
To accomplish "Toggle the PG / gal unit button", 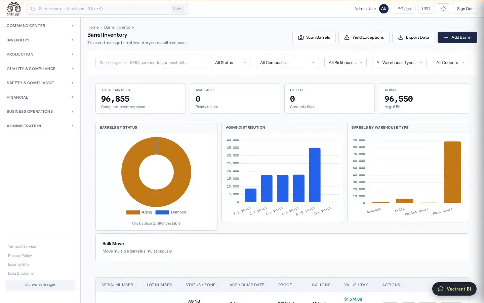I will tap(405, 9).
